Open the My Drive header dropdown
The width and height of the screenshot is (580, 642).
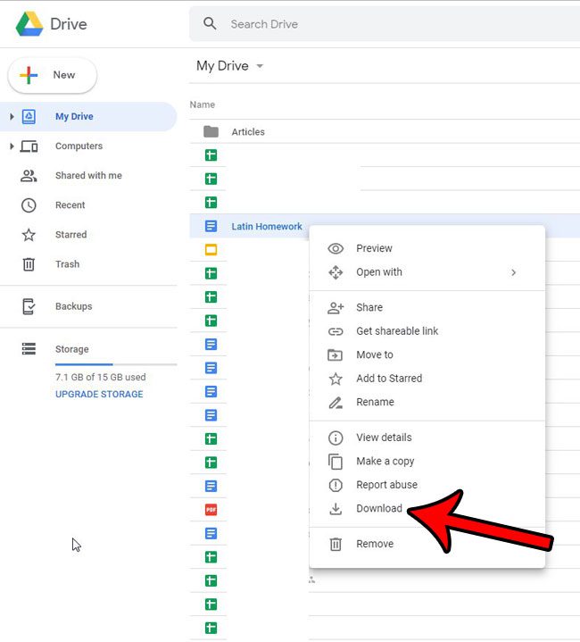point(260,66)
